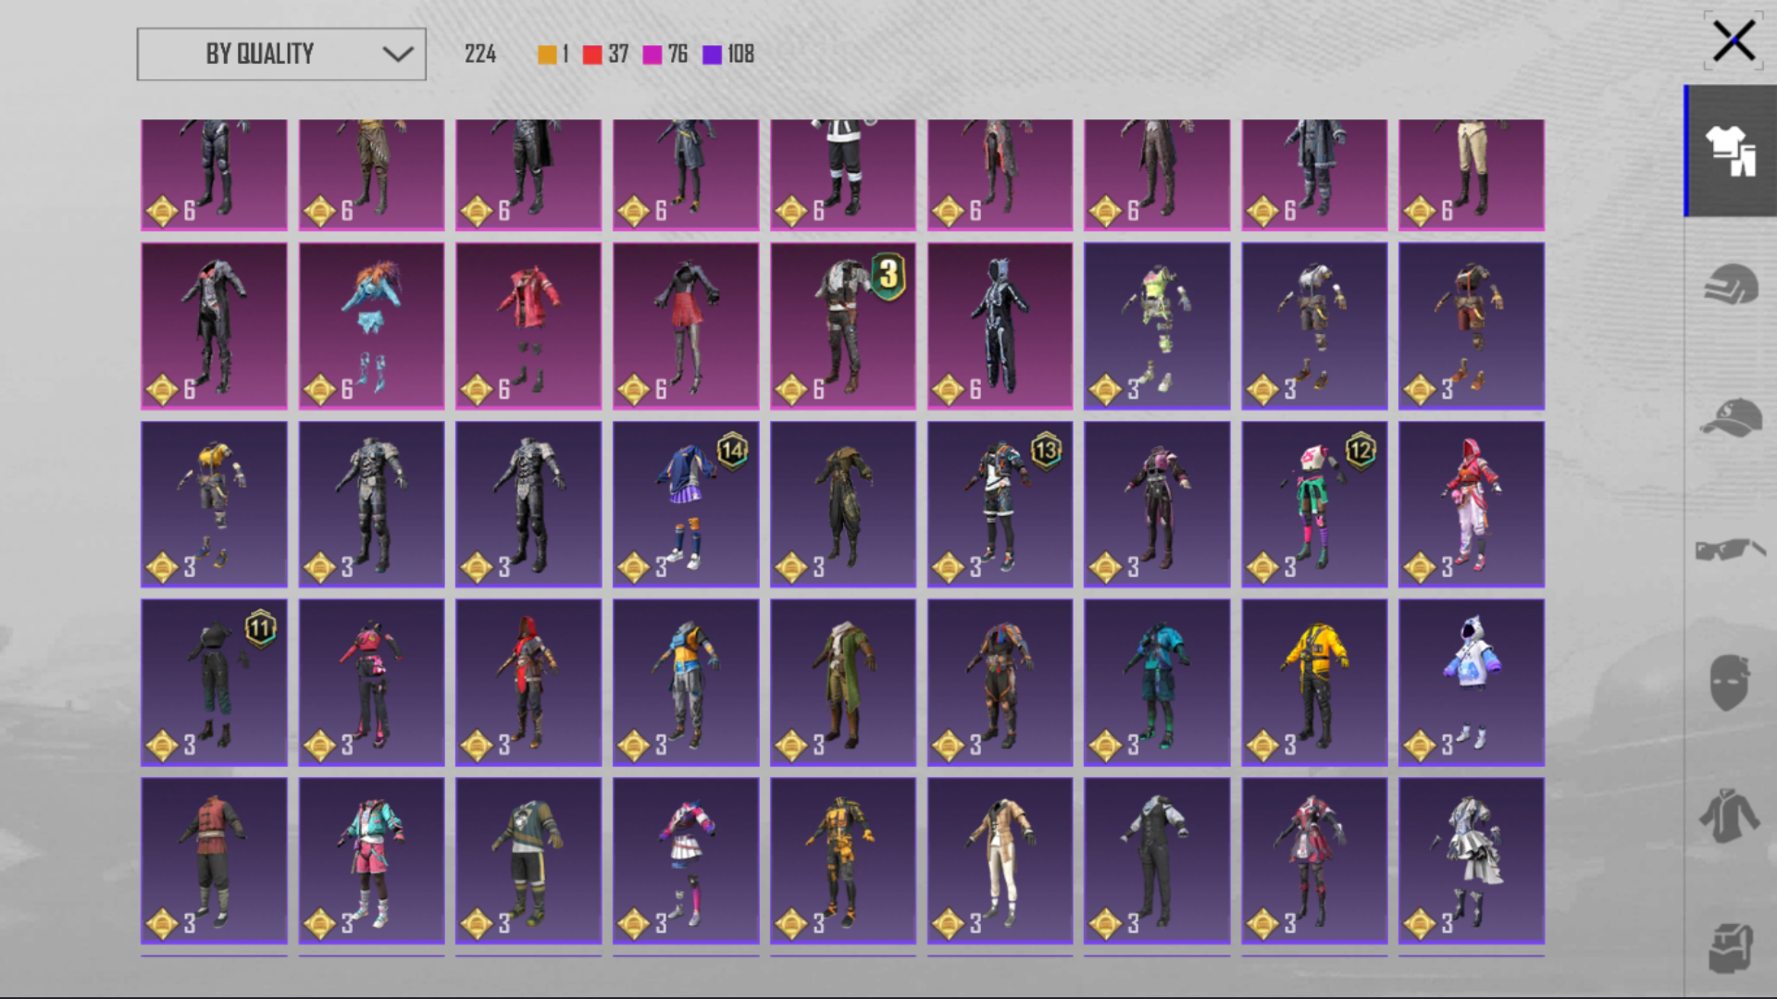Image resolution: width=1777 pixels, height=999 pixels.
Task: Select the orange camo tactical outfit
Action: (843, 860)
